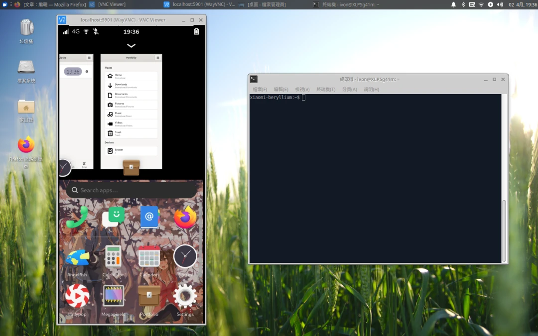Open the Calindori calendar app
The height and width of the screenshot is (336, 538).
click(x=149, y=256)
